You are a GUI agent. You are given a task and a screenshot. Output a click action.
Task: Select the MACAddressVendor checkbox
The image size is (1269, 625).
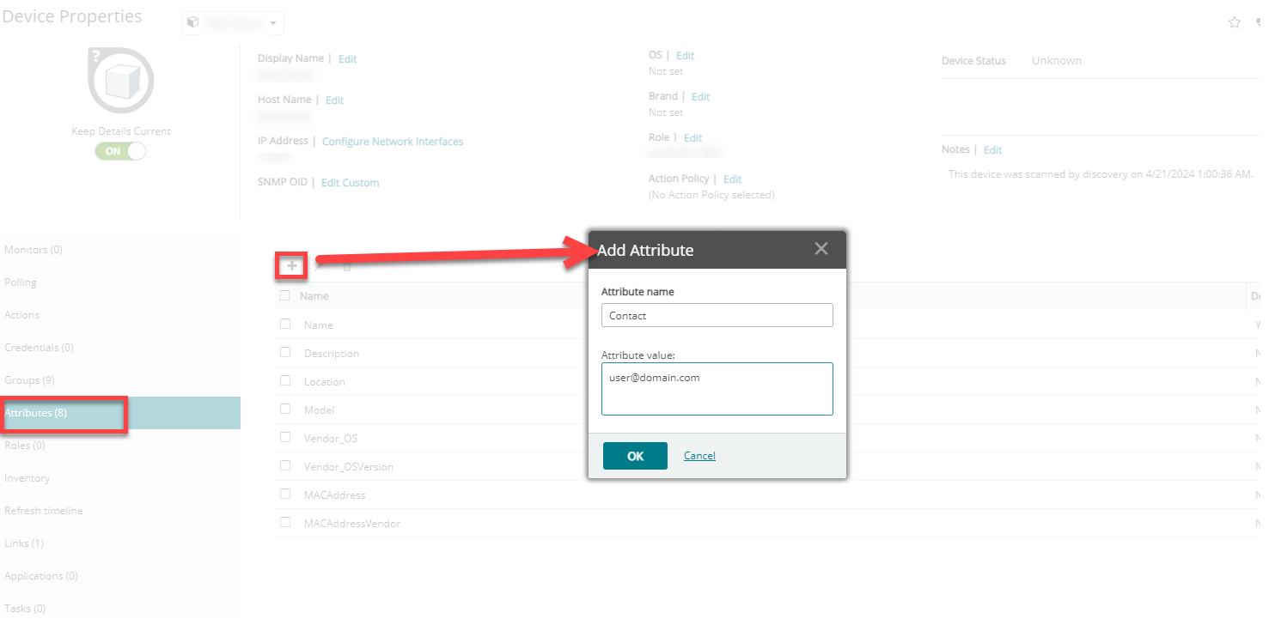[x=285, y=523]
